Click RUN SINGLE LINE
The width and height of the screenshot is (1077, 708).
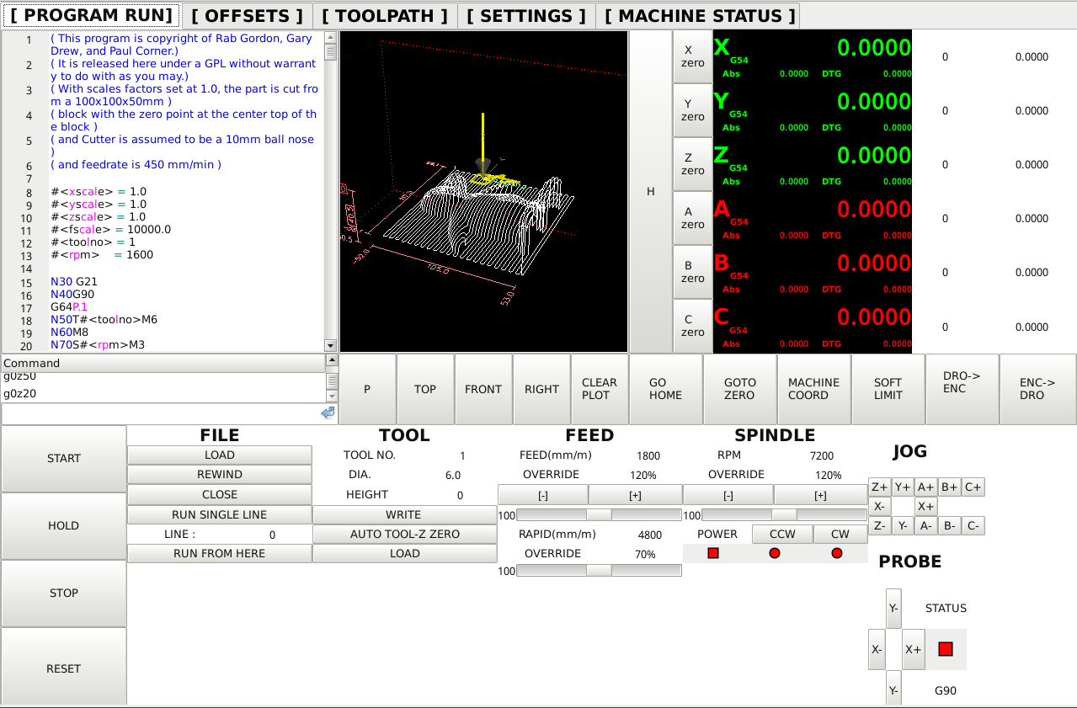[220, 514]
